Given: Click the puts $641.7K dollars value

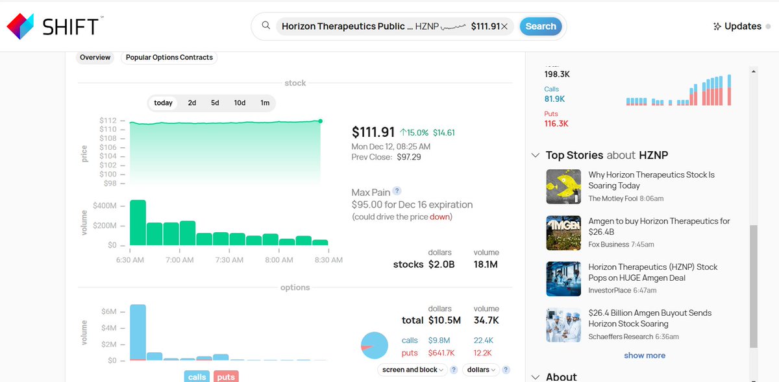Looking at the screenshot, I should click(x=441, y=353).
